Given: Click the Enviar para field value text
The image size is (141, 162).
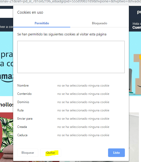Looking at the screenshot, I should 83,119.
